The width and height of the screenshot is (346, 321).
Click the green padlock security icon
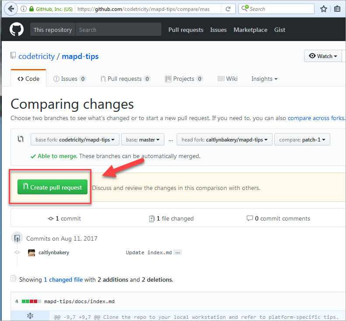(x=31, y=9)
